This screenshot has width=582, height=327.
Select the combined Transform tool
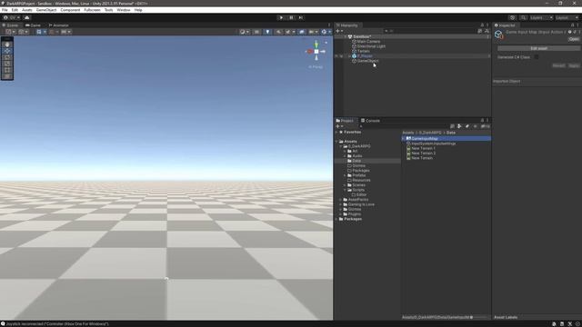tap(7, 76)
